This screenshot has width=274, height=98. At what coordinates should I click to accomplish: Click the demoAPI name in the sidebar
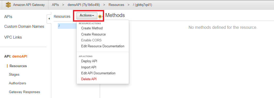coord(20,57)
